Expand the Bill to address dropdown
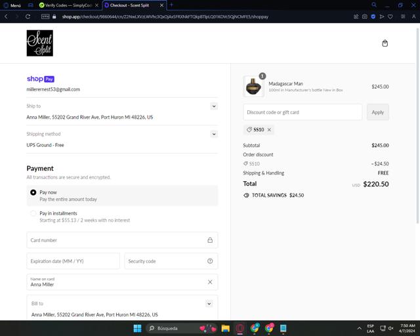Image resolution: width=420 pixels, height=336 pixels. [x=209, y=304]
